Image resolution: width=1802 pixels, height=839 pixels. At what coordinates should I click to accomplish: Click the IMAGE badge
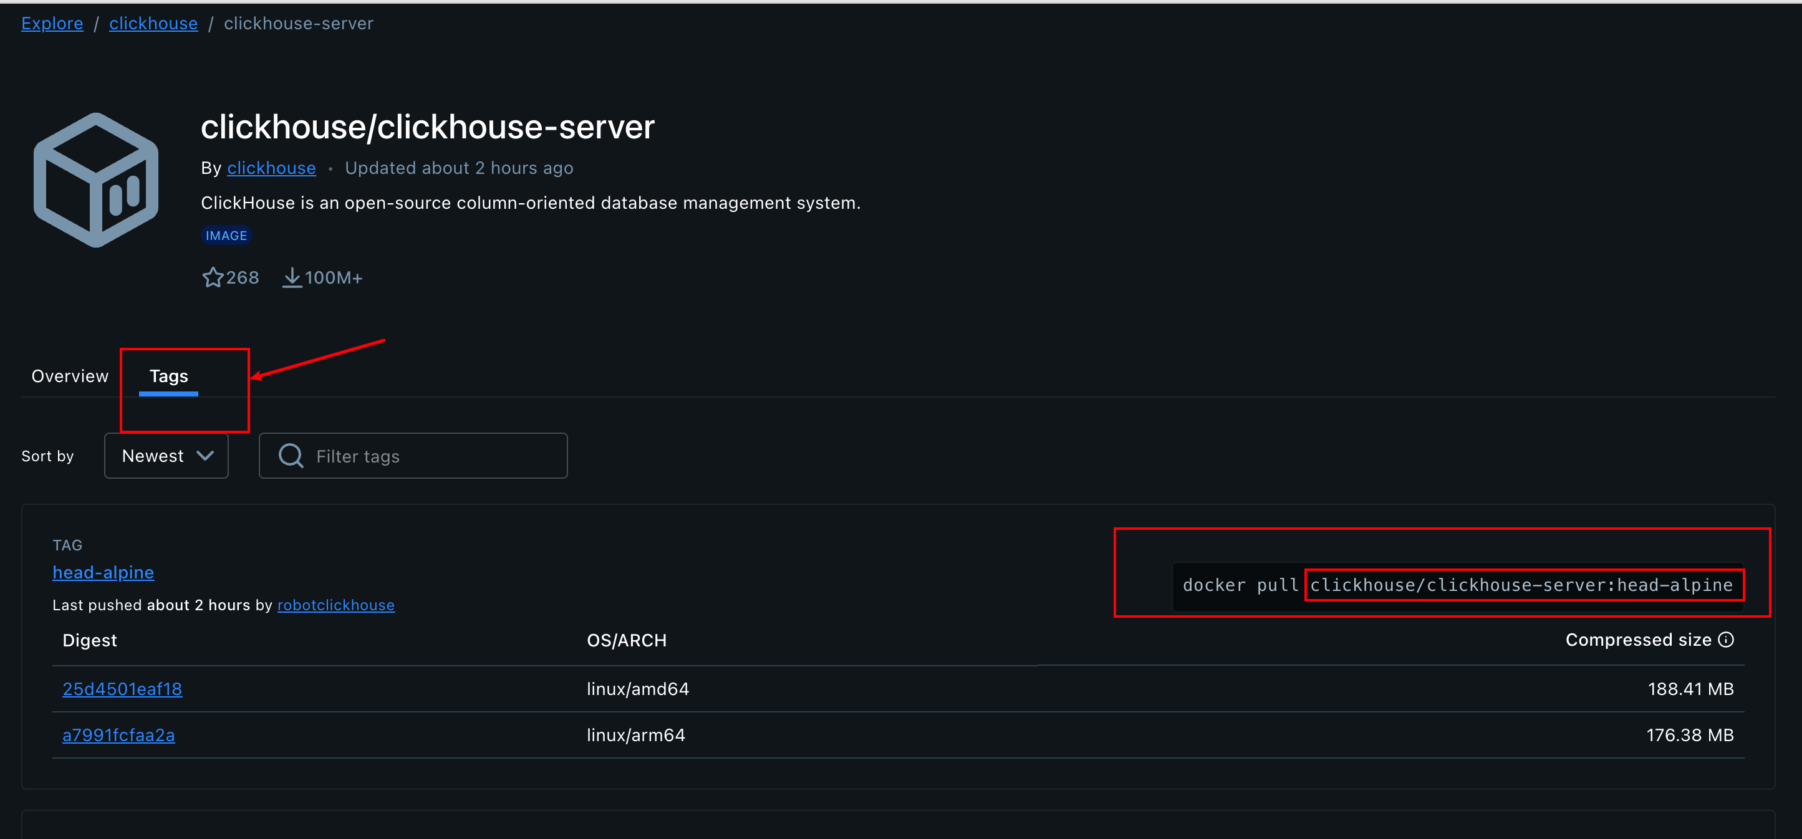click(x=226, y=236)
